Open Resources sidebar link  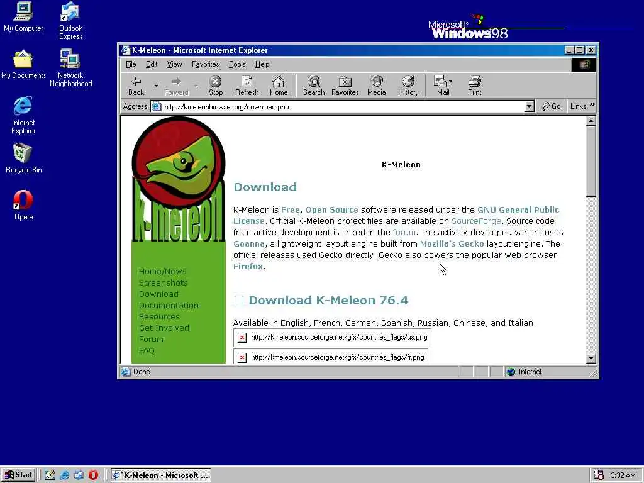[x=159, y=317]
